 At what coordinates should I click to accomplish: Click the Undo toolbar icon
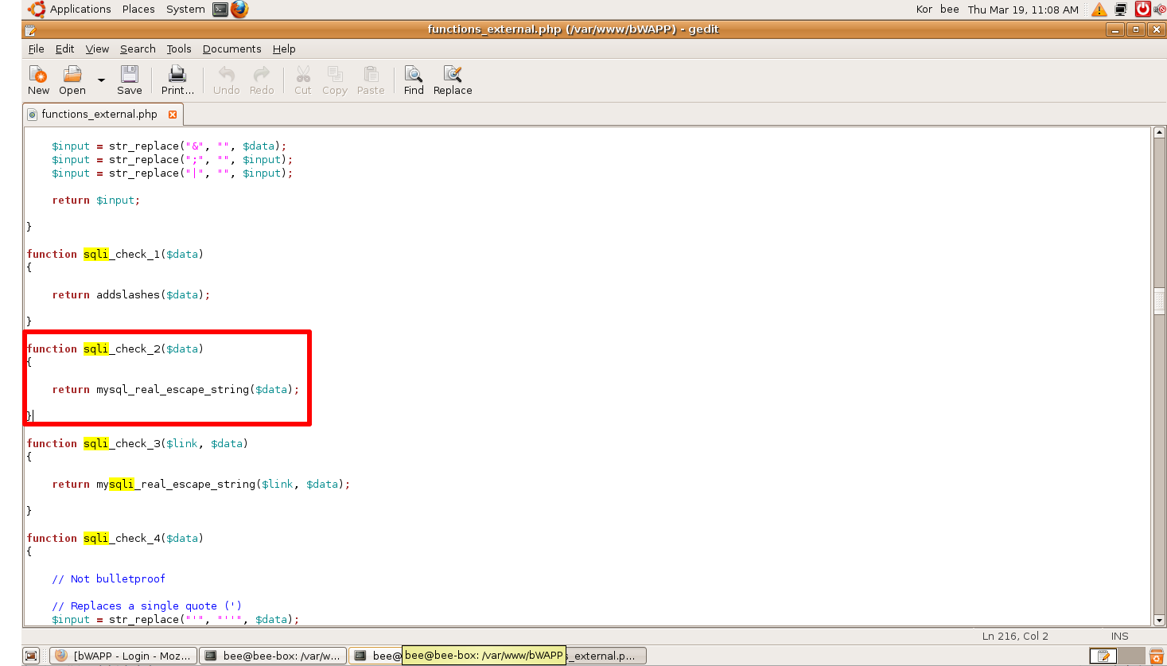pyautogui.click(x=227, y=80)
